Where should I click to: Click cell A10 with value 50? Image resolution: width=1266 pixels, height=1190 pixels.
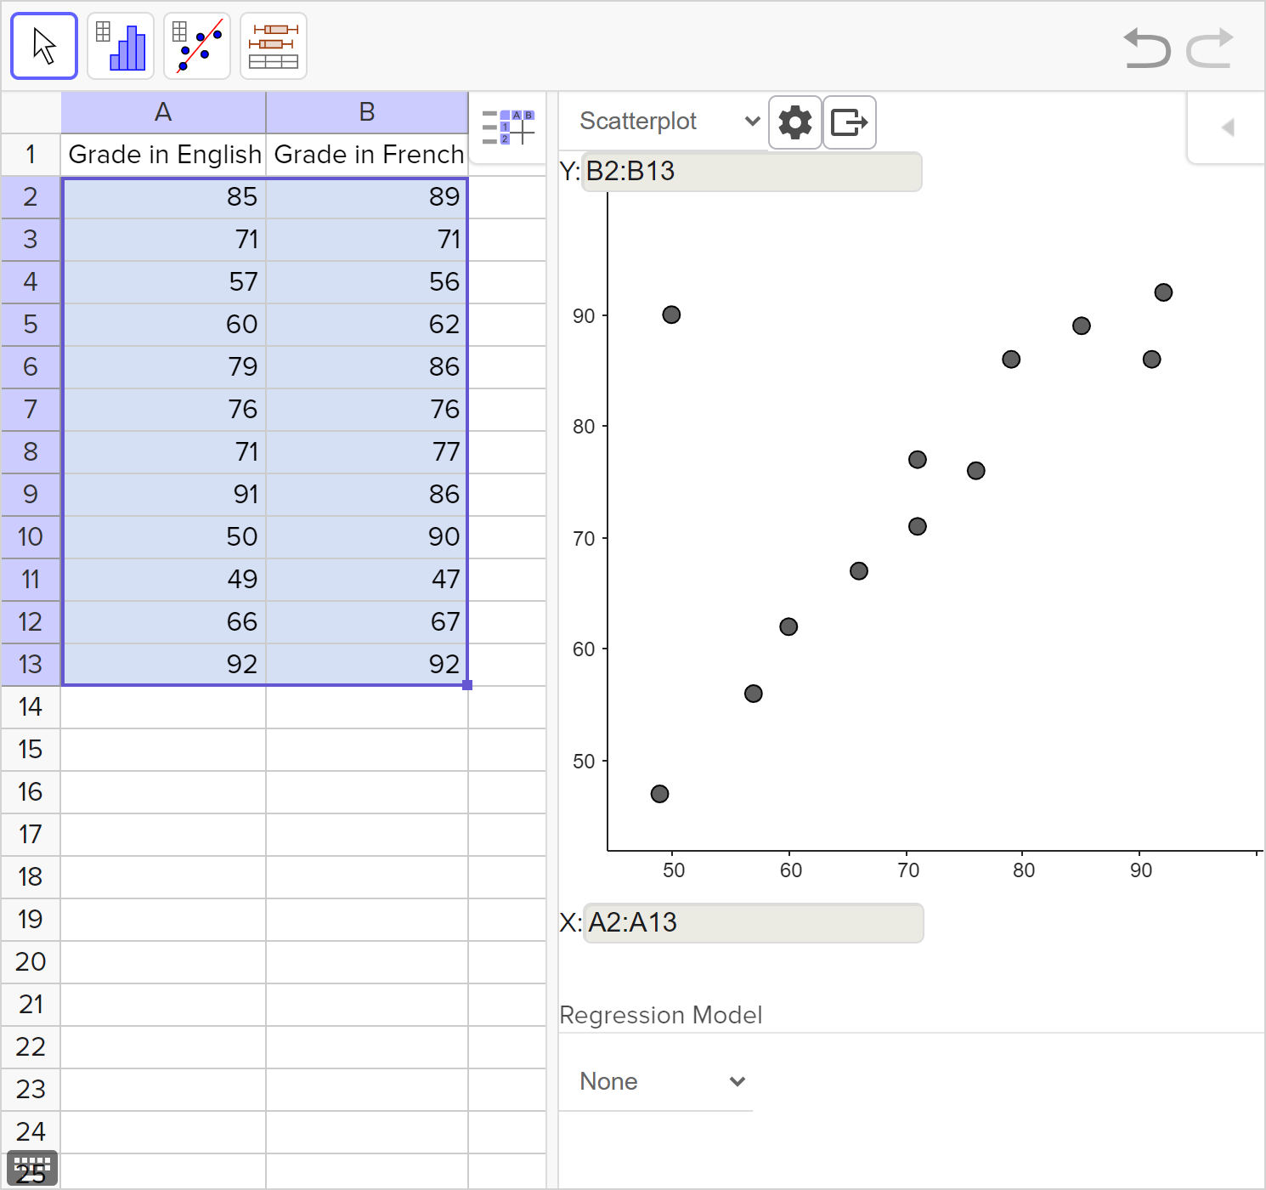164,537
